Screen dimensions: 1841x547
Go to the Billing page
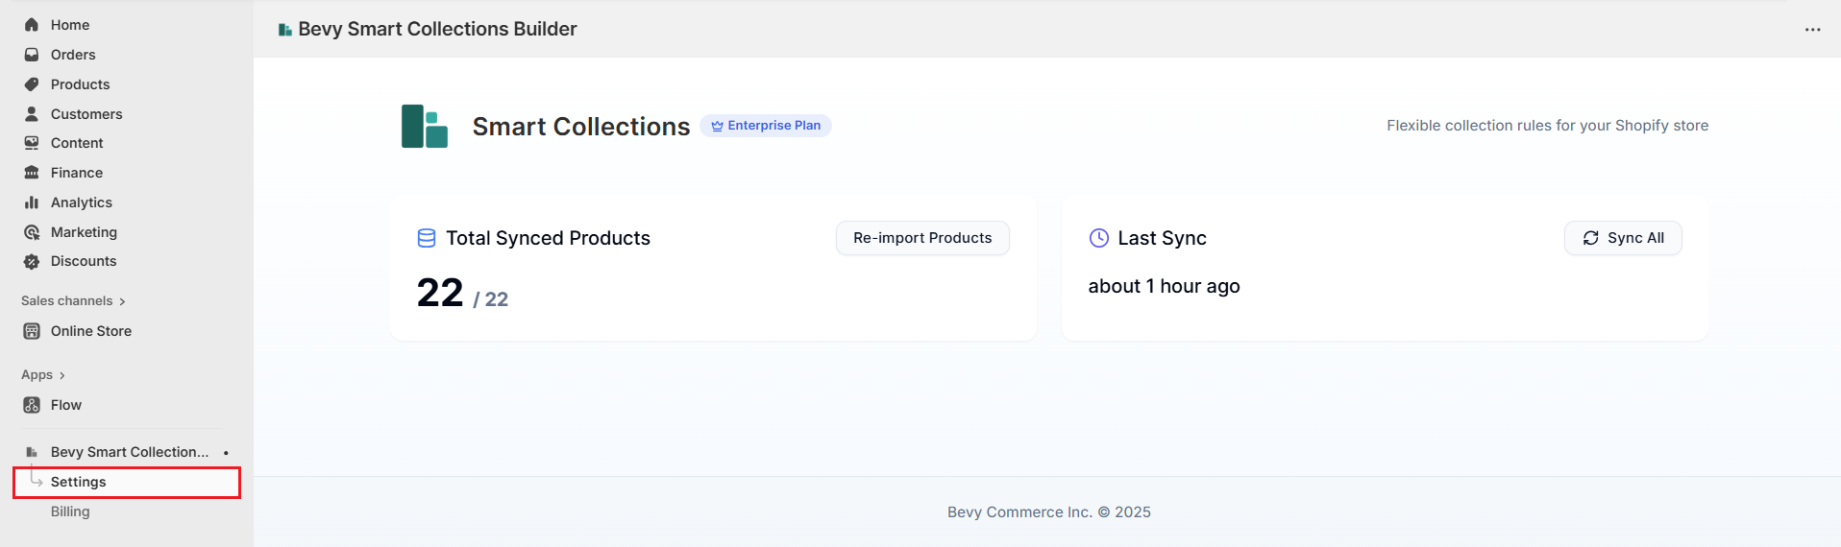(x=70, y=511)
